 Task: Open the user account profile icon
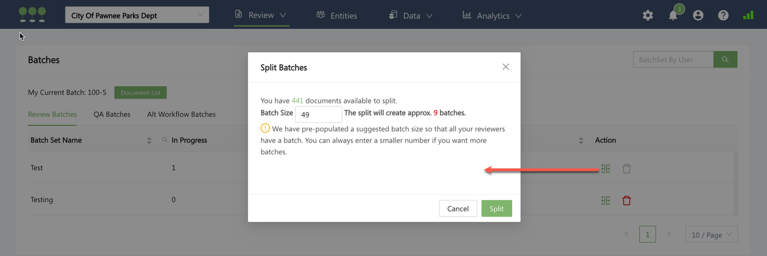(x=698, y=16)
